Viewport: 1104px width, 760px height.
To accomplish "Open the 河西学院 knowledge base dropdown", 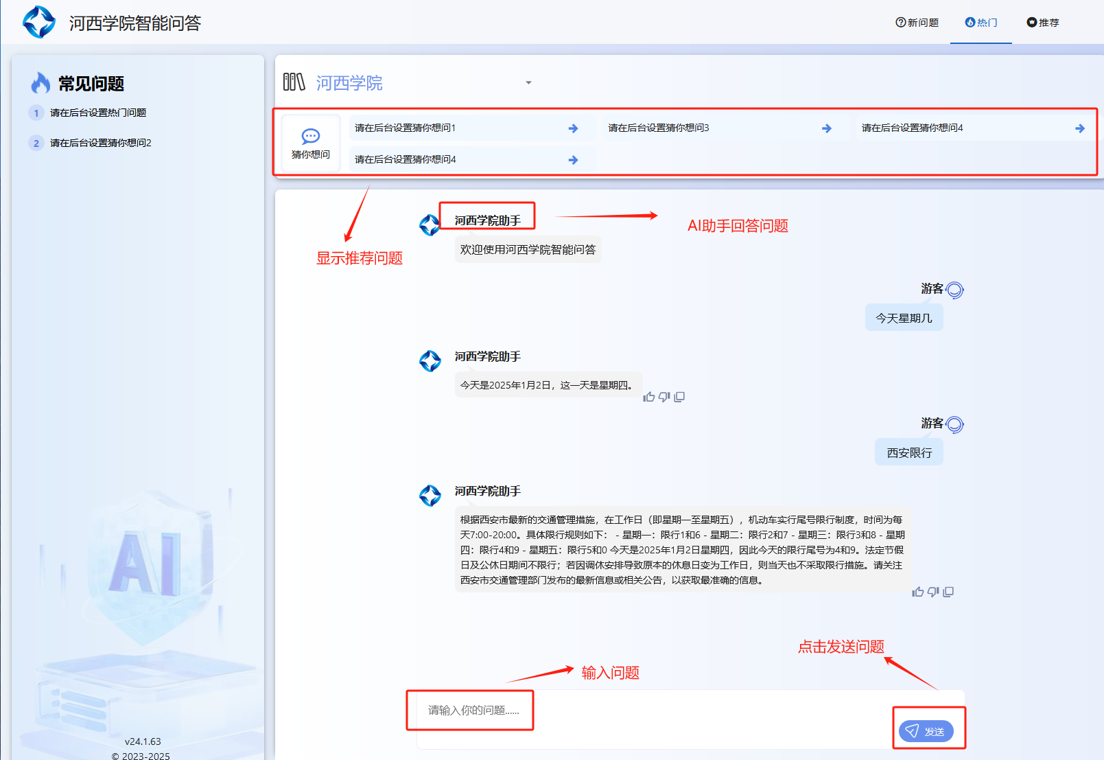I will [x=528, y=83].
